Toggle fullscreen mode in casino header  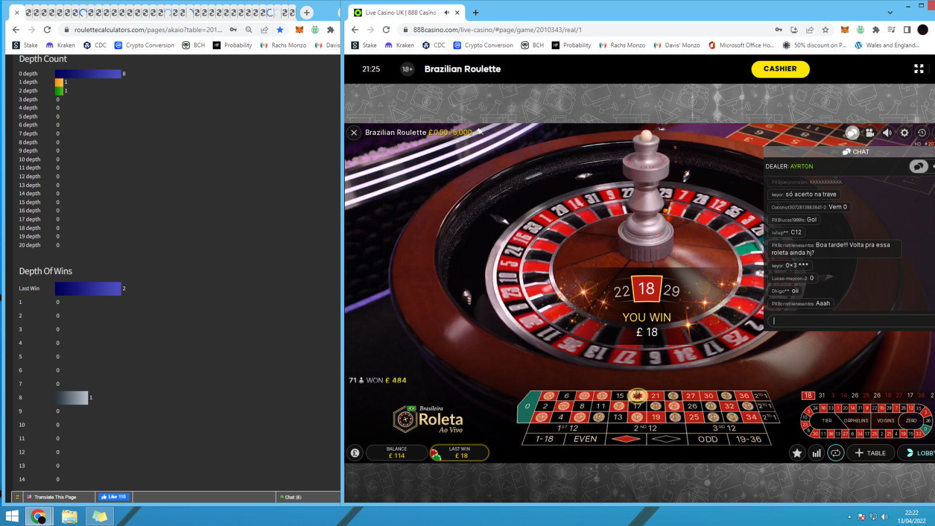point(919,69)
